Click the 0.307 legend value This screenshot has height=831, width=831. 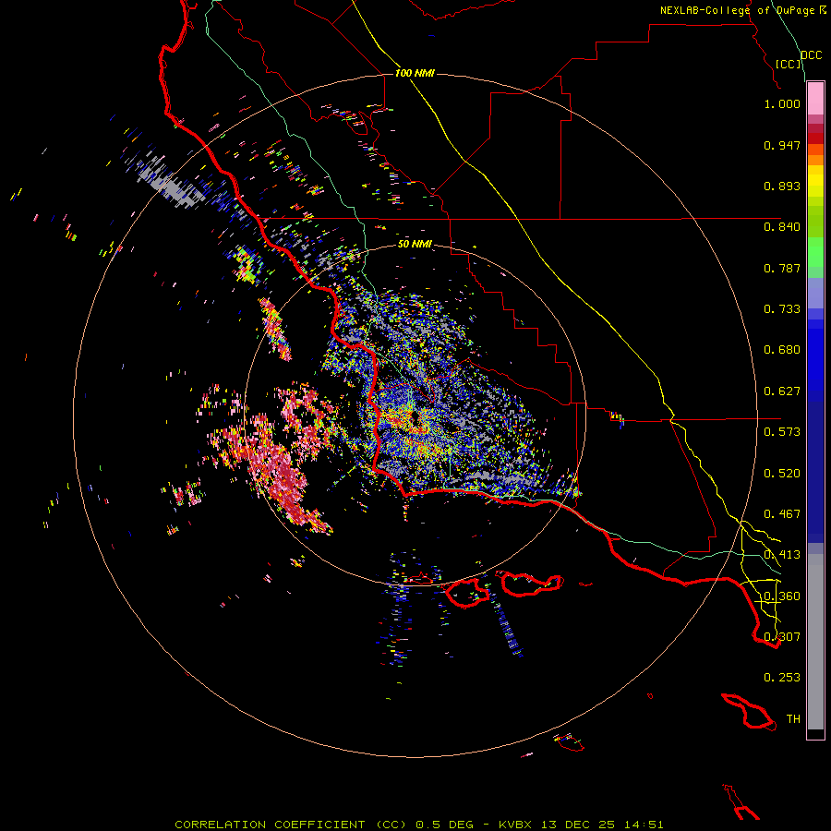pyautogui.click(x=782, y=637)
